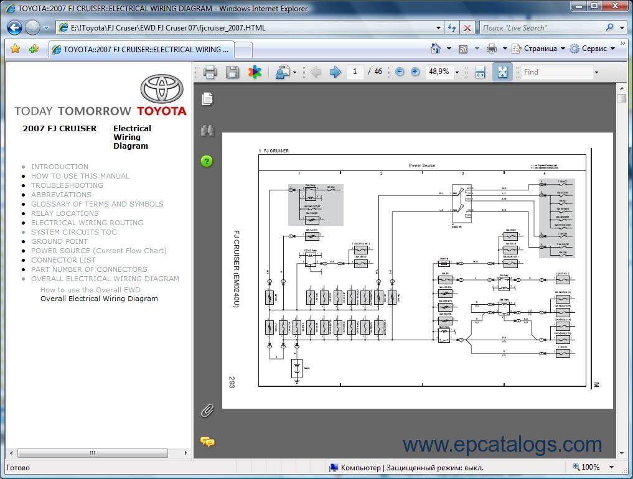This screenshot has height=479, width=633.
Task: Open the RELAY LOCATIONS link
Action: click(x=65, y=213)
